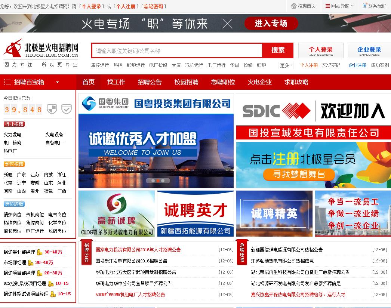Click the red 搜索 button

click(278, 50)
